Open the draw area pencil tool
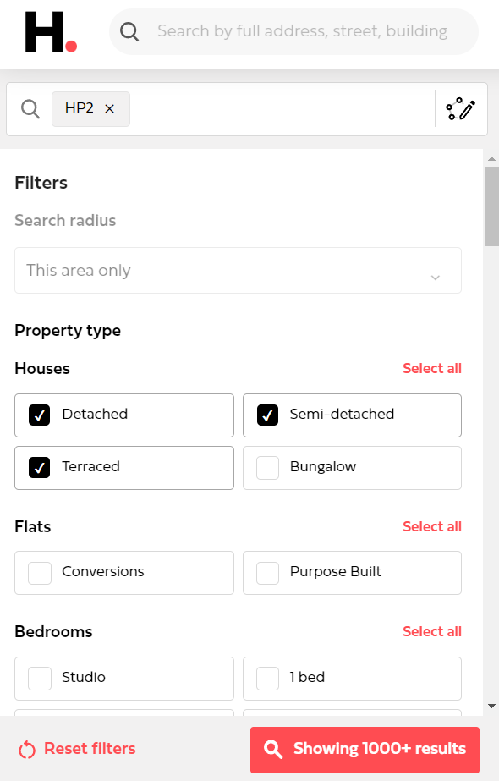 pos(461,108)
